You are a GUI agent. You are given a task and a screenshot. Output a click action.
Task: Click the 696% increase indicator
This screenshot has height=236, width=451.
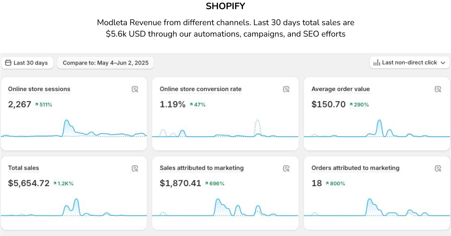click(x=215, y=183)
